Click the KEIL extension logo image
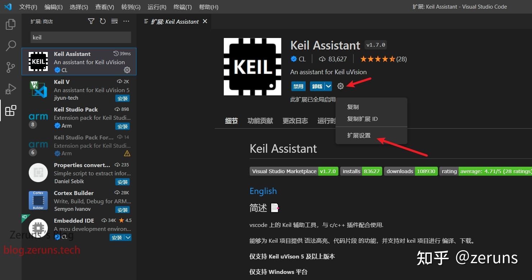532x280 pixels. 252,66
